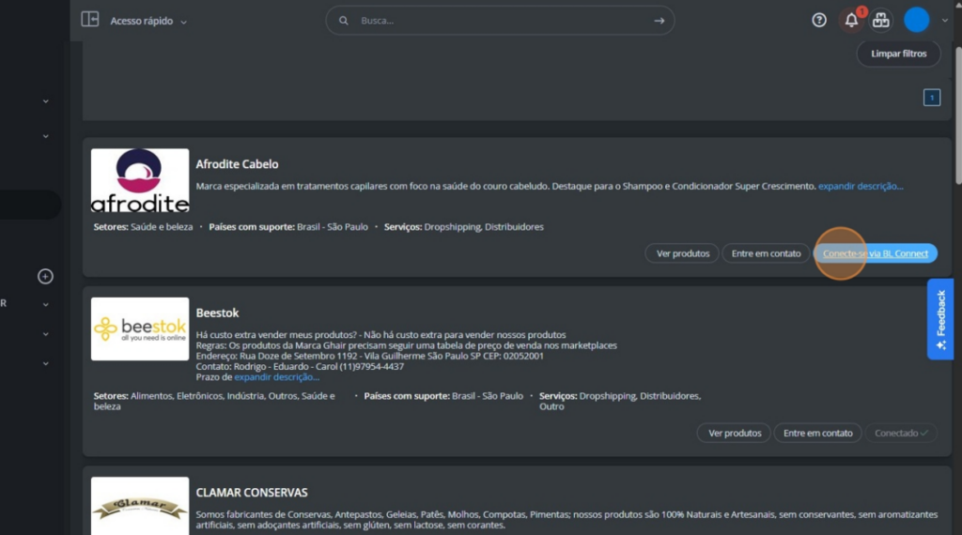The image size is (962, 535).
Task: Expand the Afrodite Cabelo description
Action: (861, 186)
